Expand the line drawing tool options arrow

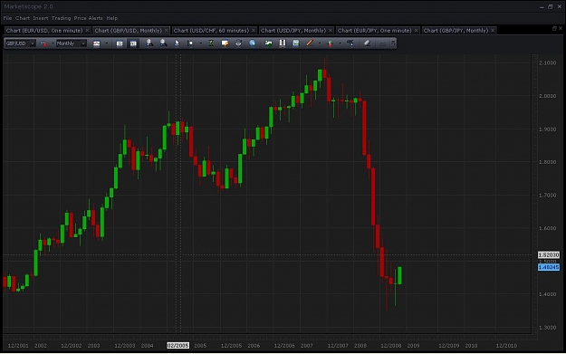coord(320,43)
